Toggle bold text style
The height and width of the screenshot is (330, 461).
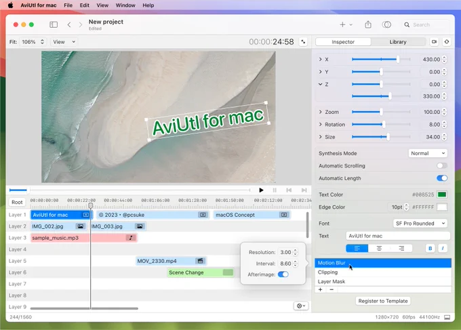pyautogui.click(x=430, y=248)
